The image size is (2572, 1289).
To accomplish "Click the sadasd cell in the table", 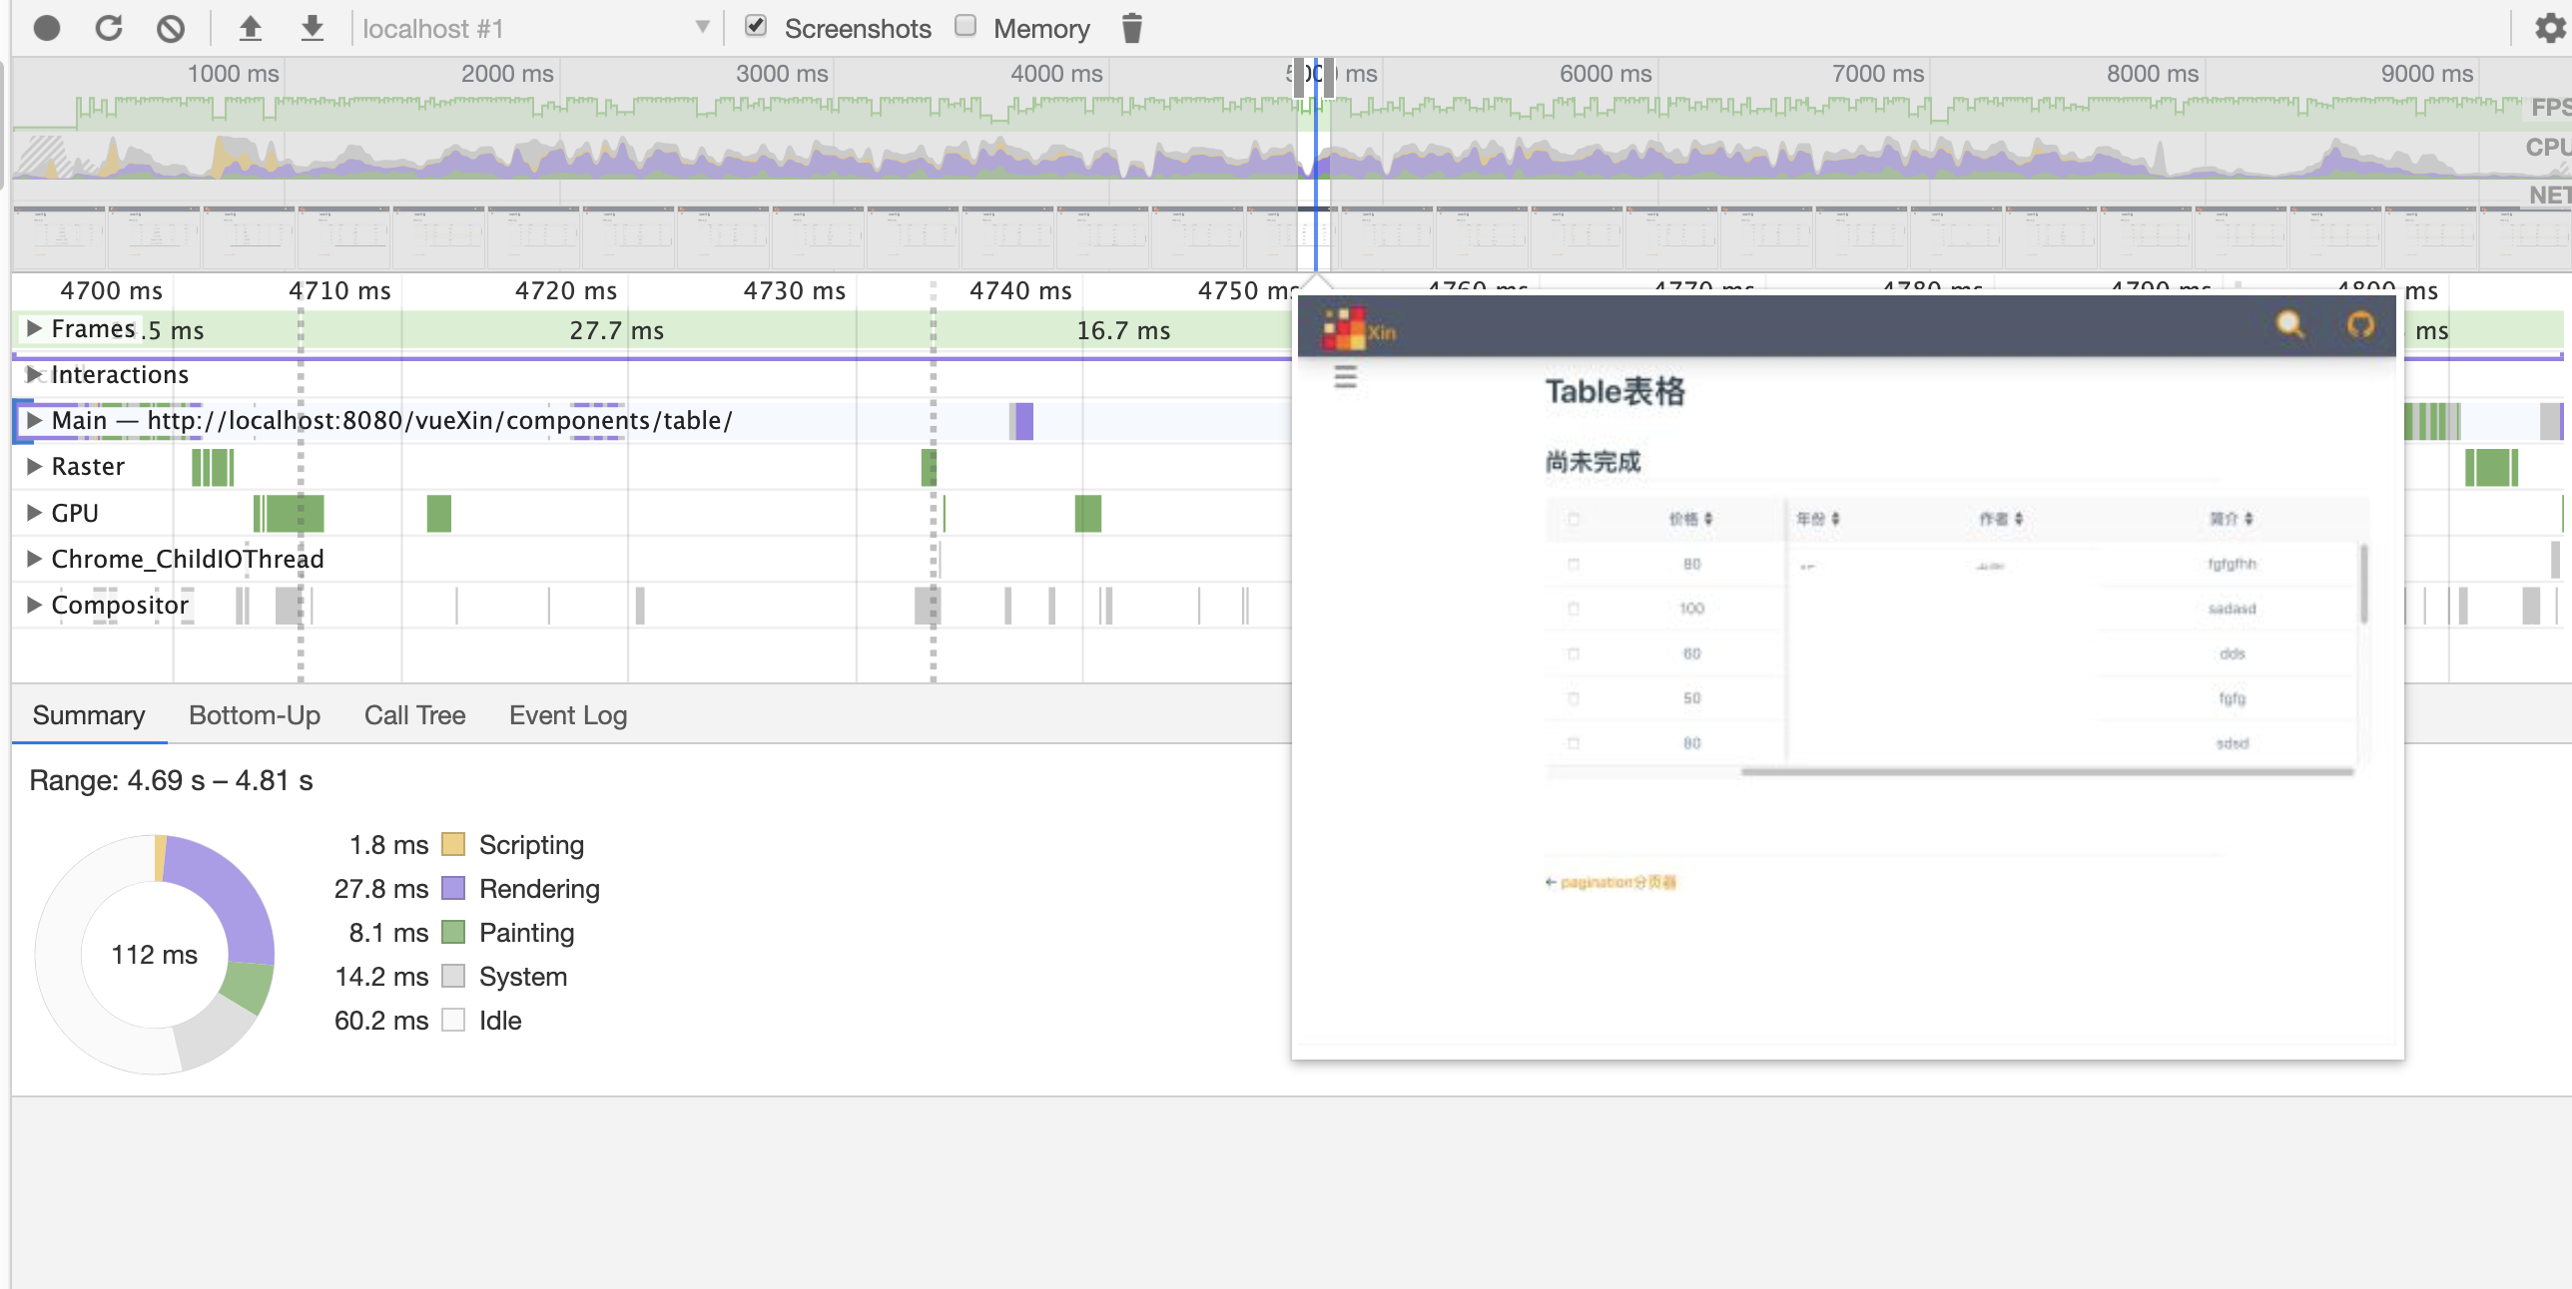I will tap(2232, 609).
